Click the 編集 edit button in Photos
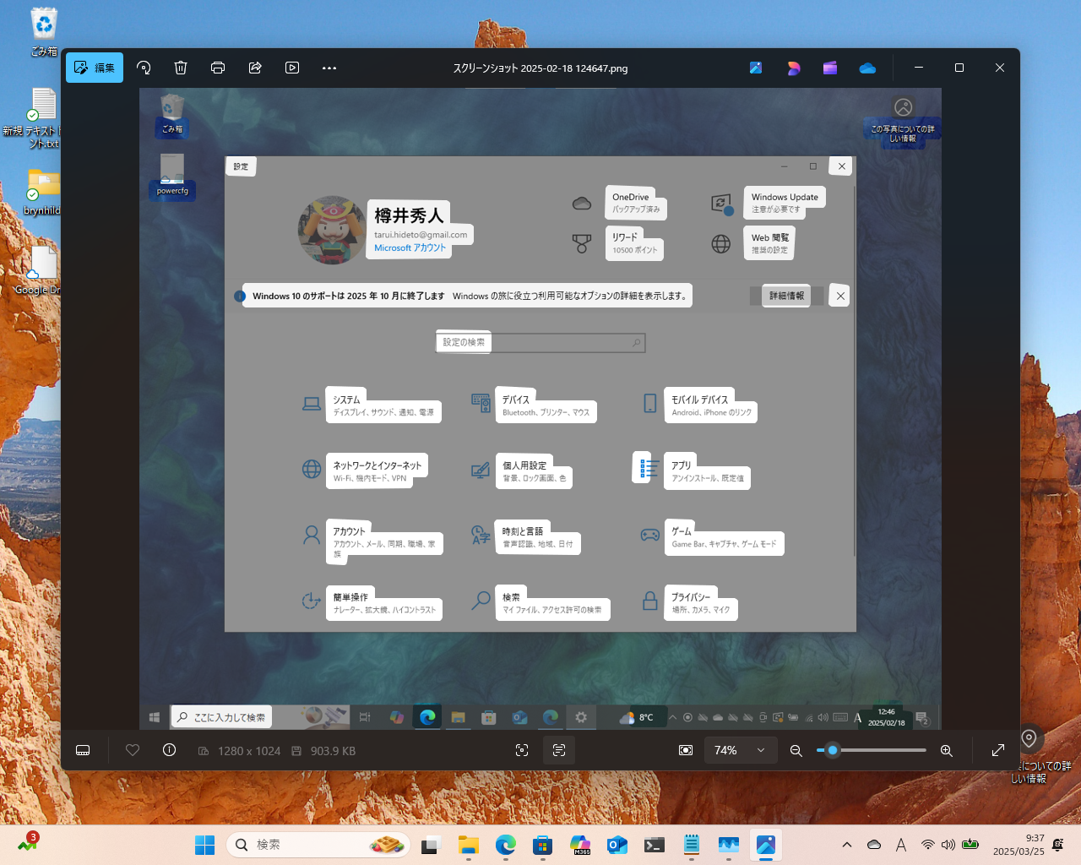The height and width of the screenshot is (865, 1081). tap(95, 68)
